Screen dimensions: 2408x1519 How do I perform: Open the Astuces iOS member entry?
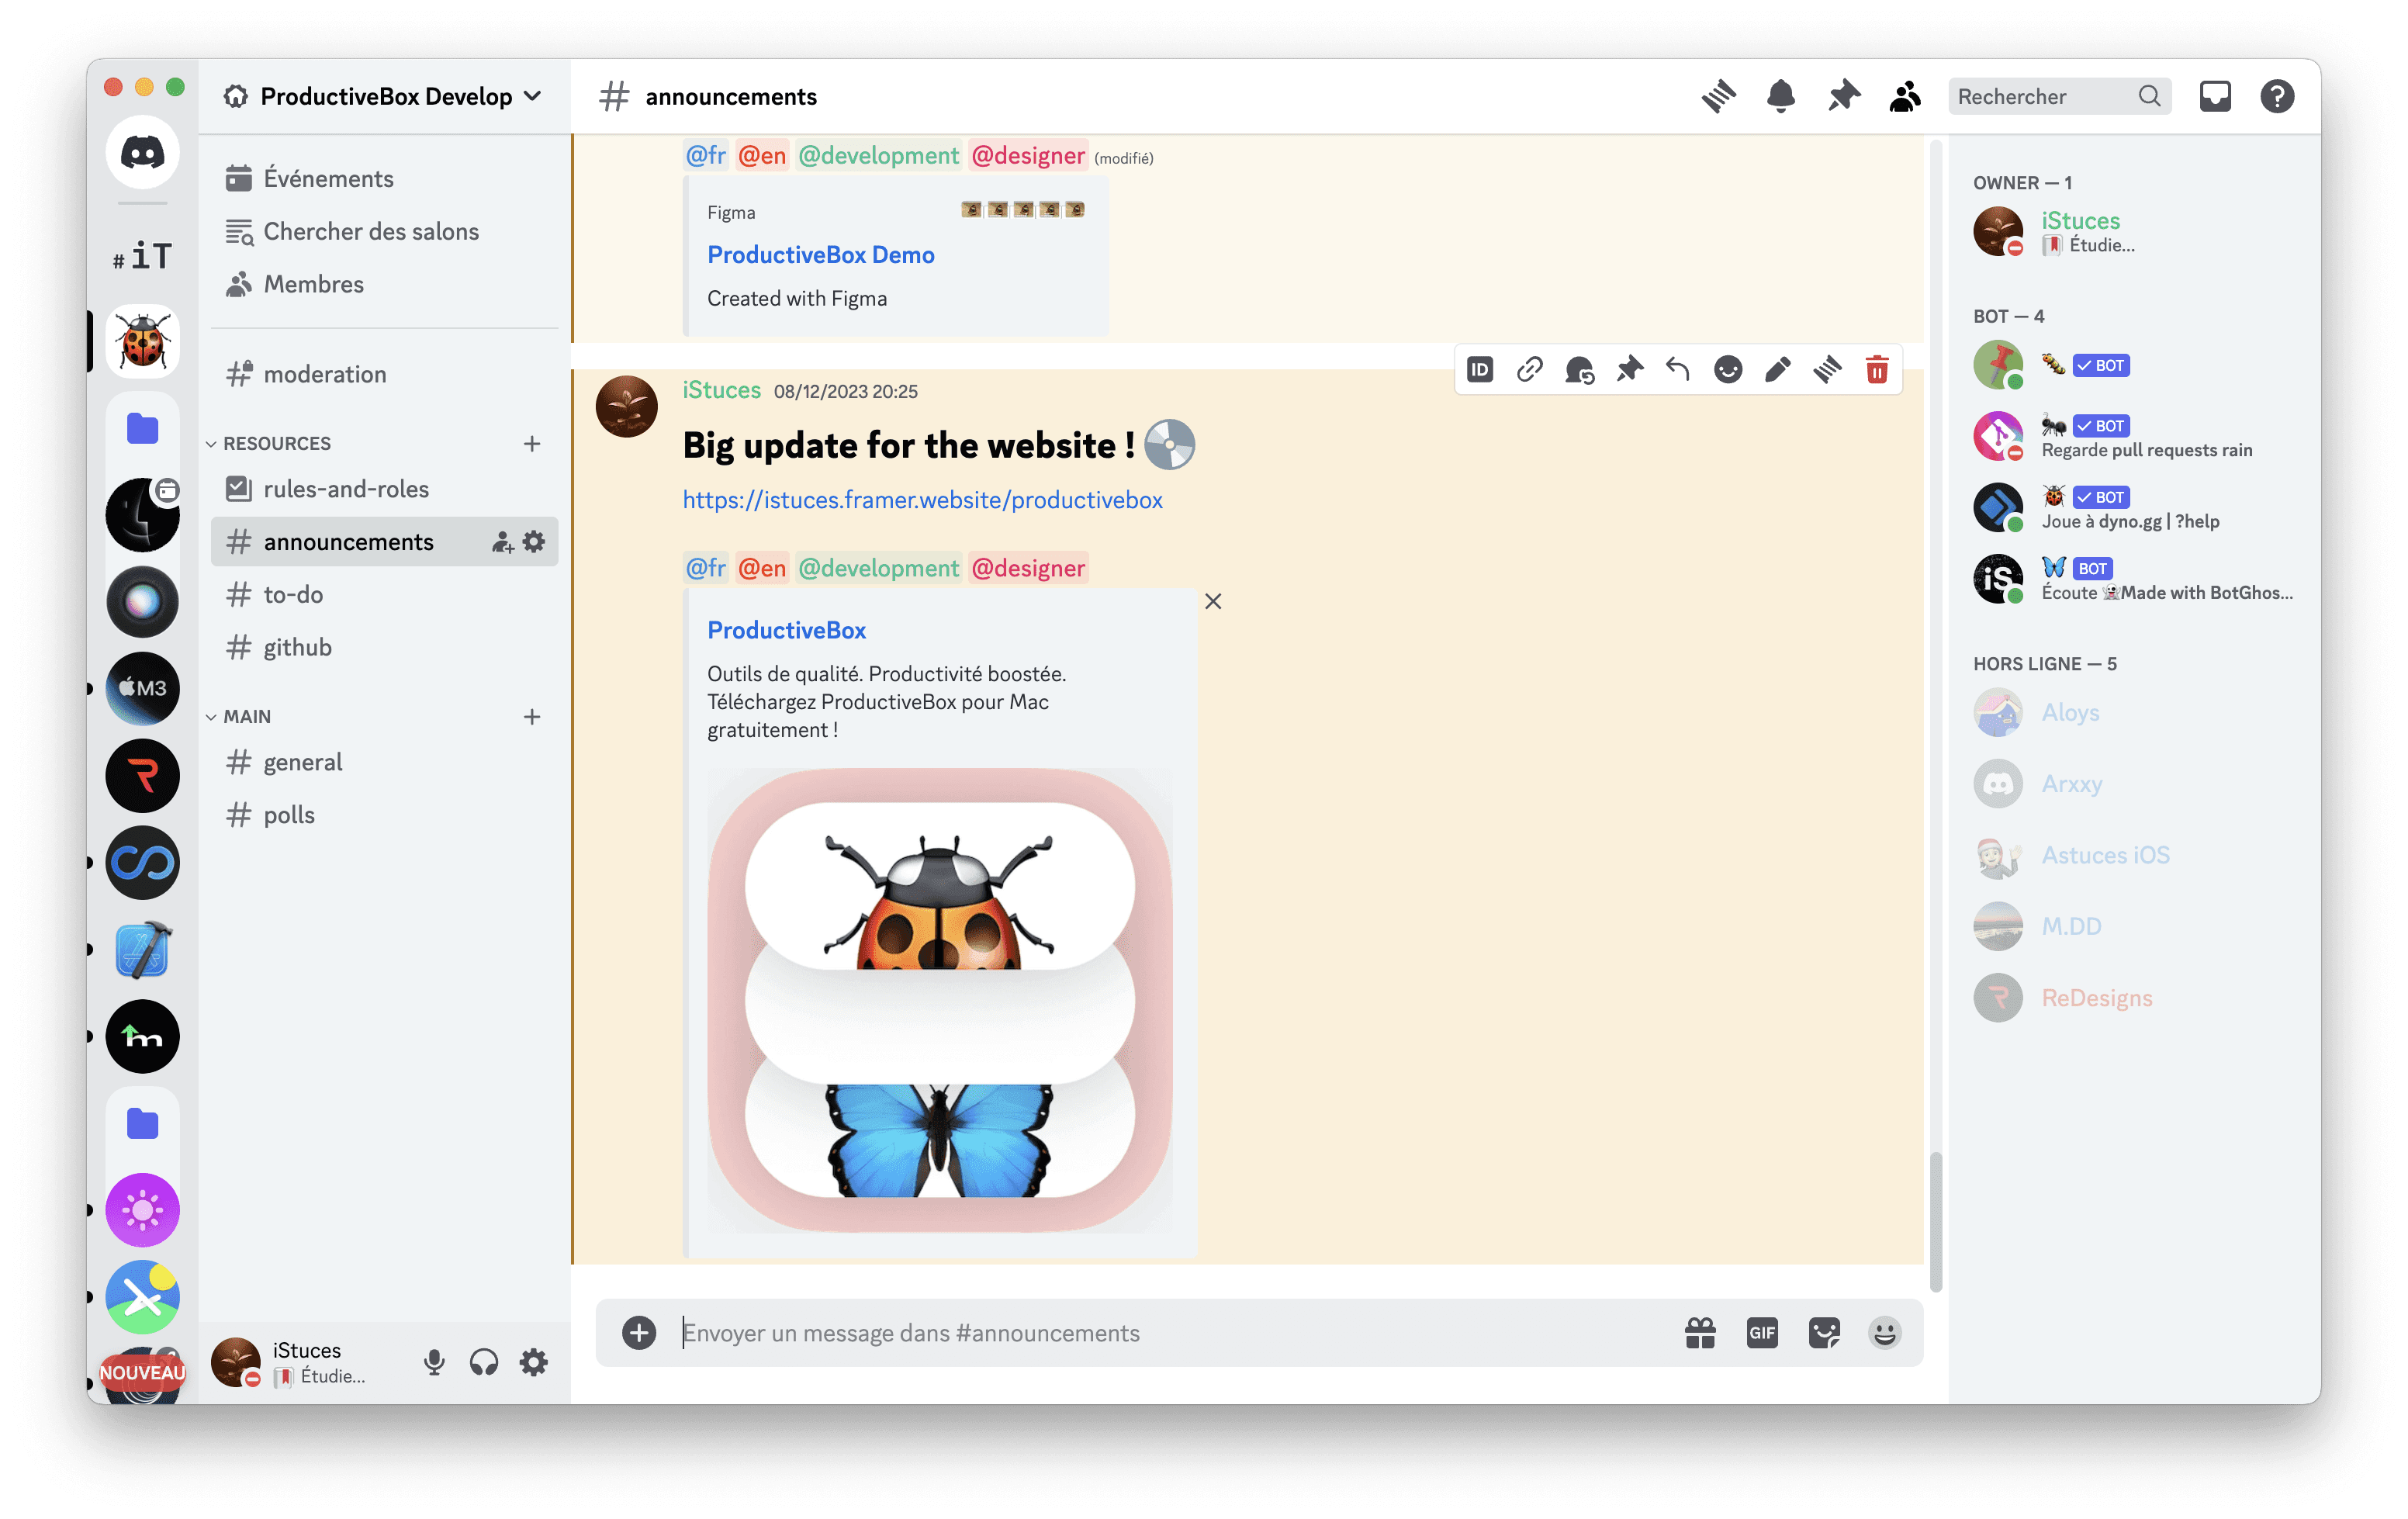[2135, 856]
